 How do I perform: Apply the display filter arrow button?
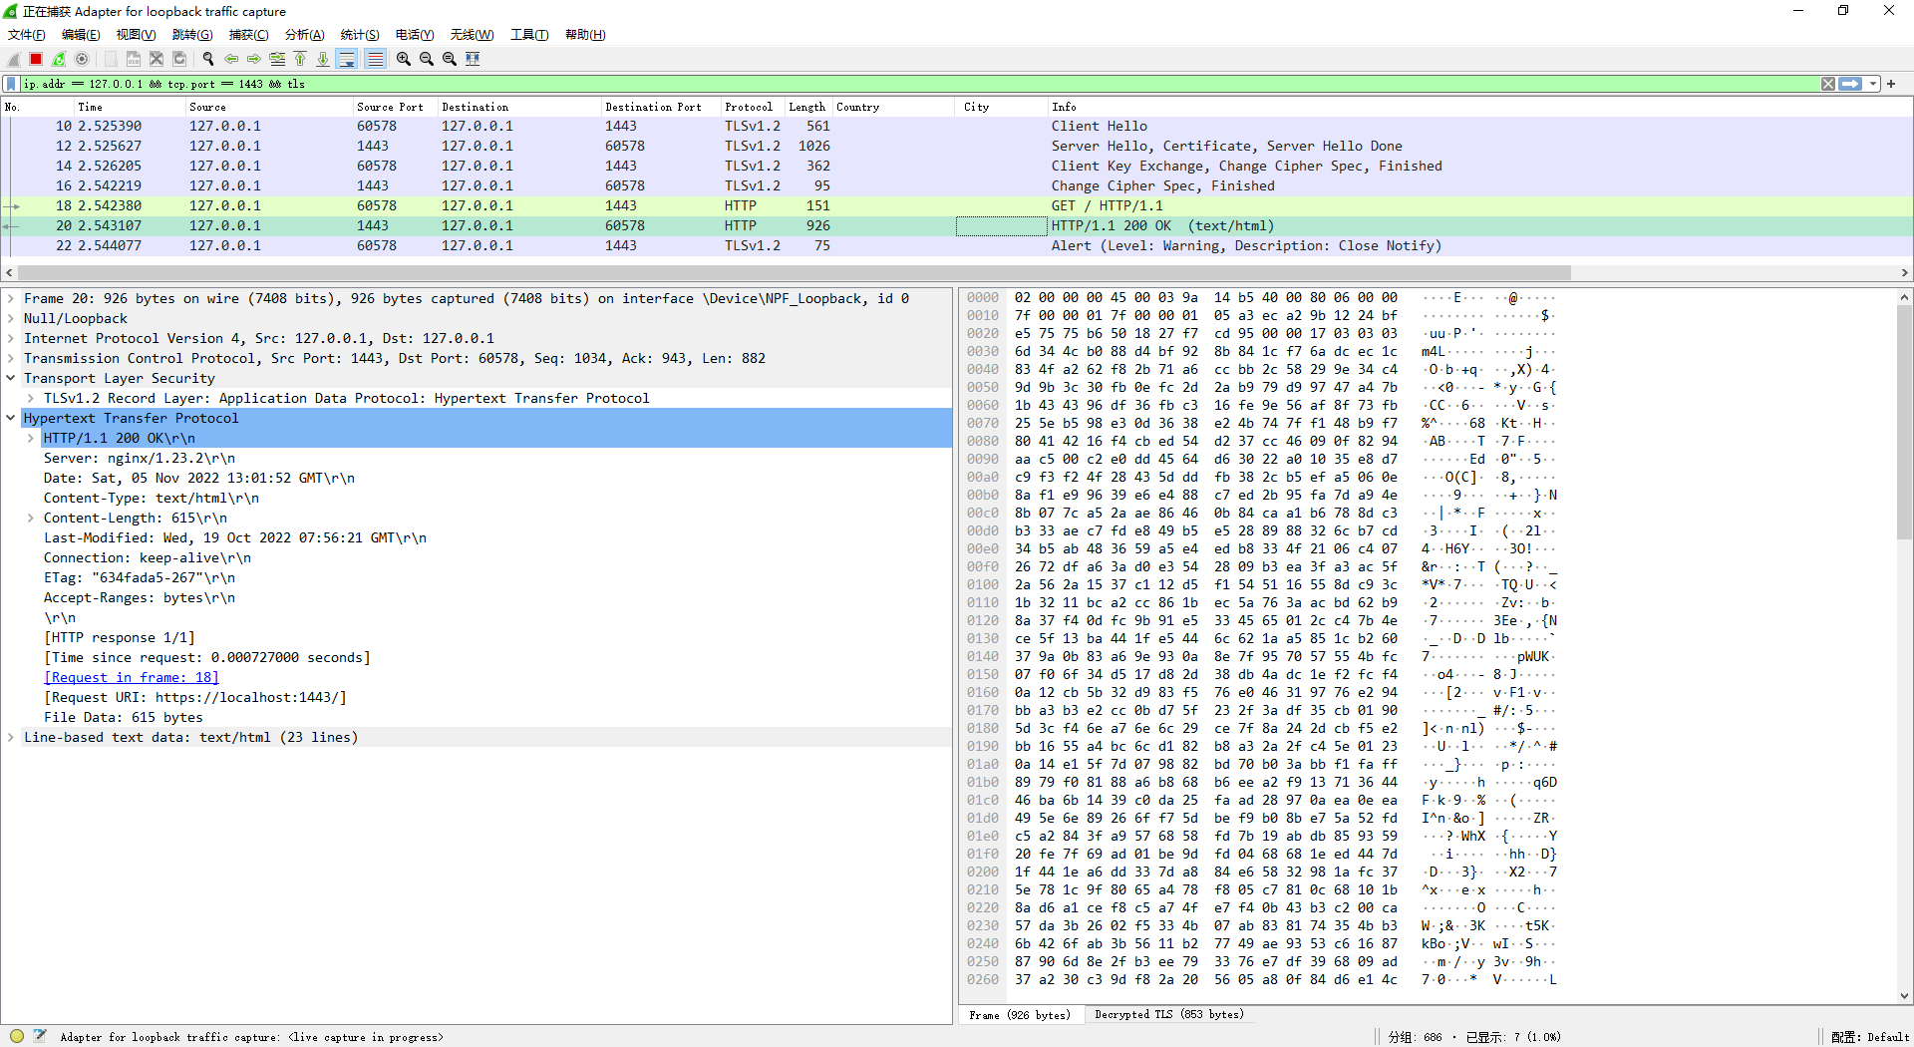[1850, 84]
